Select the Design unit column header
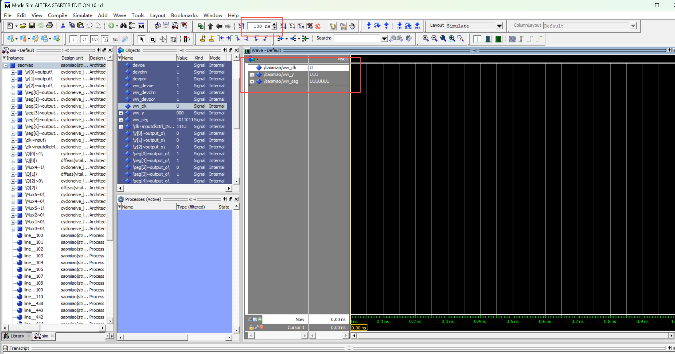 [72, 58]
